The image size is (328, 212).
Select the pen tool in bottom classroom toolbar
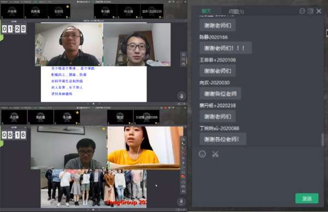click(x=183, y=148)
